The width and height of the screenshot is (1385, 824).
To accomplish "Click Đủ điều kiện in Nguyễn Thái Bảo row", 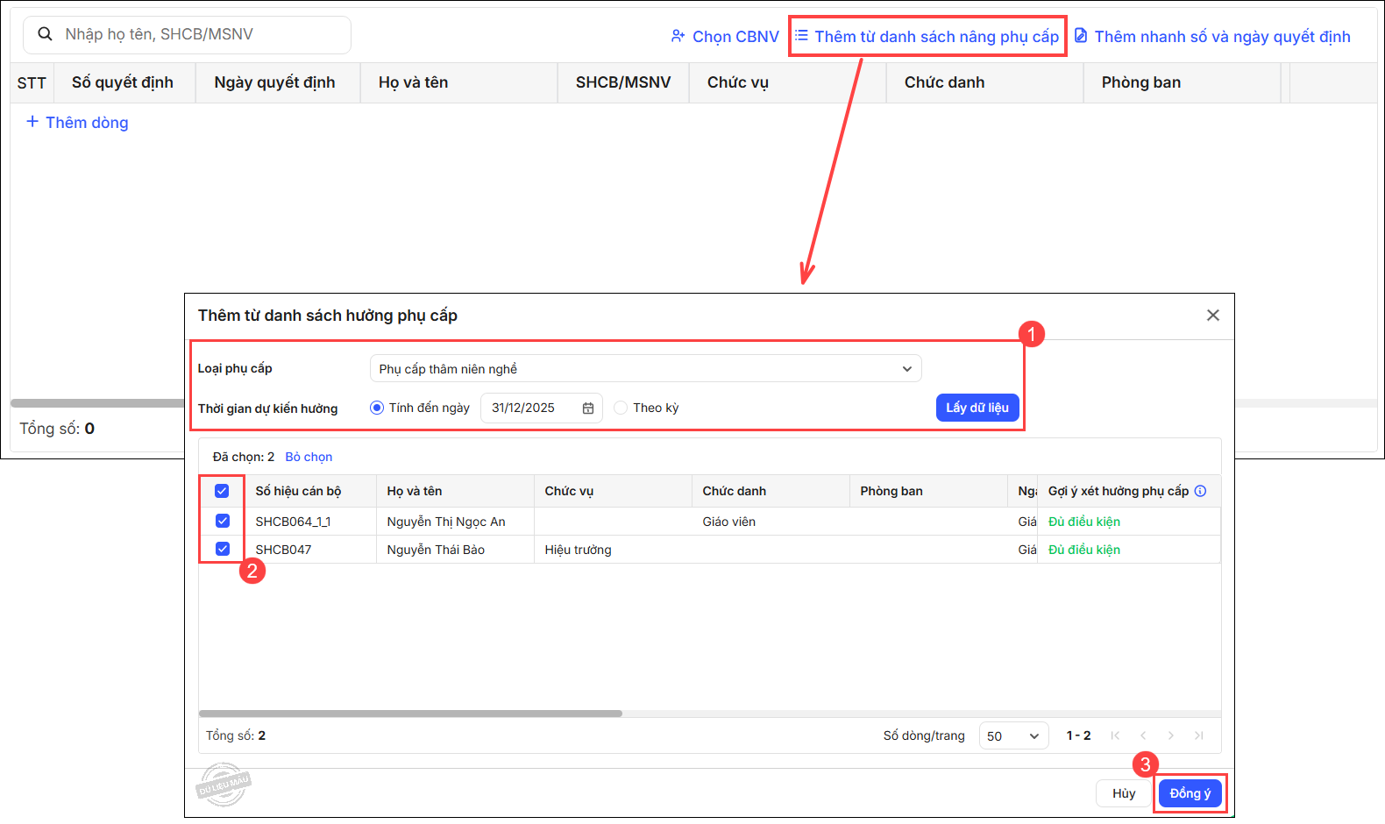I will [x=1084, y=550].
